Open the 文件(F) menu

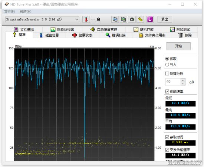(x=9, y=12)
